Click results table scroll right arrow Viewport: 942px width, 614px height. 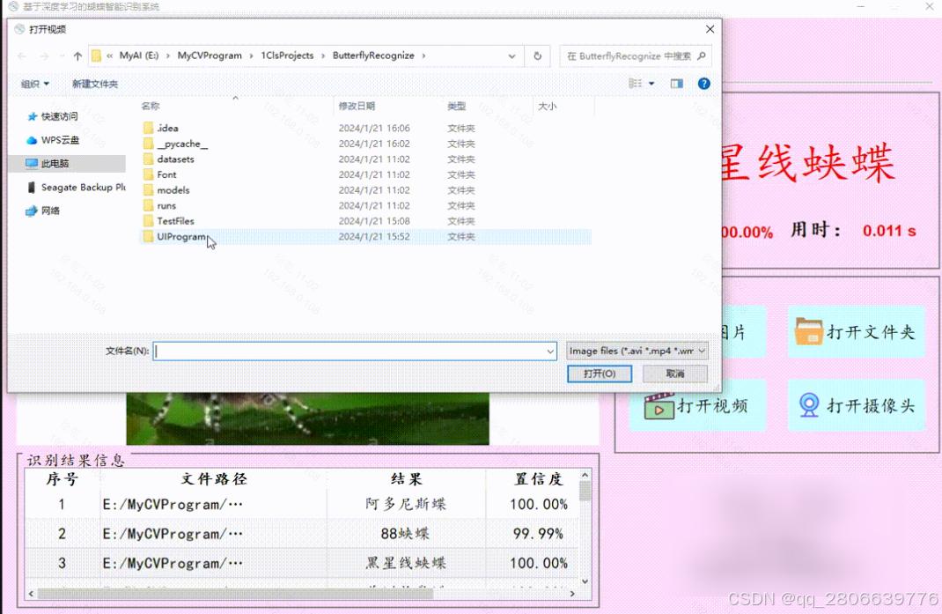click(572, 594)
